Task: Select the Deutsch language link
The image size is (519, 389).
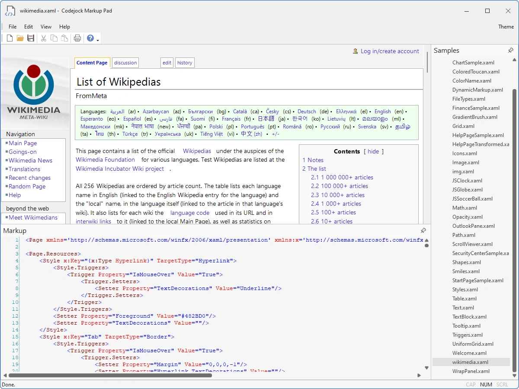Action: coord(307,111)
